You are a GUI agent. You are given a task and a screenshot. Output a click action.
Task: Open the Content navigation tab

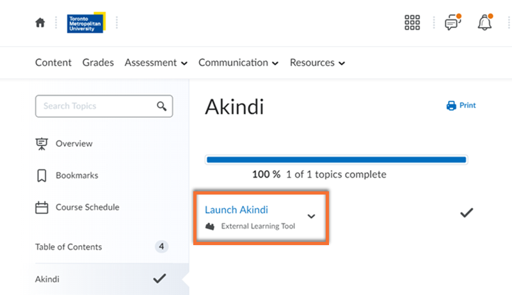point(53,63)
